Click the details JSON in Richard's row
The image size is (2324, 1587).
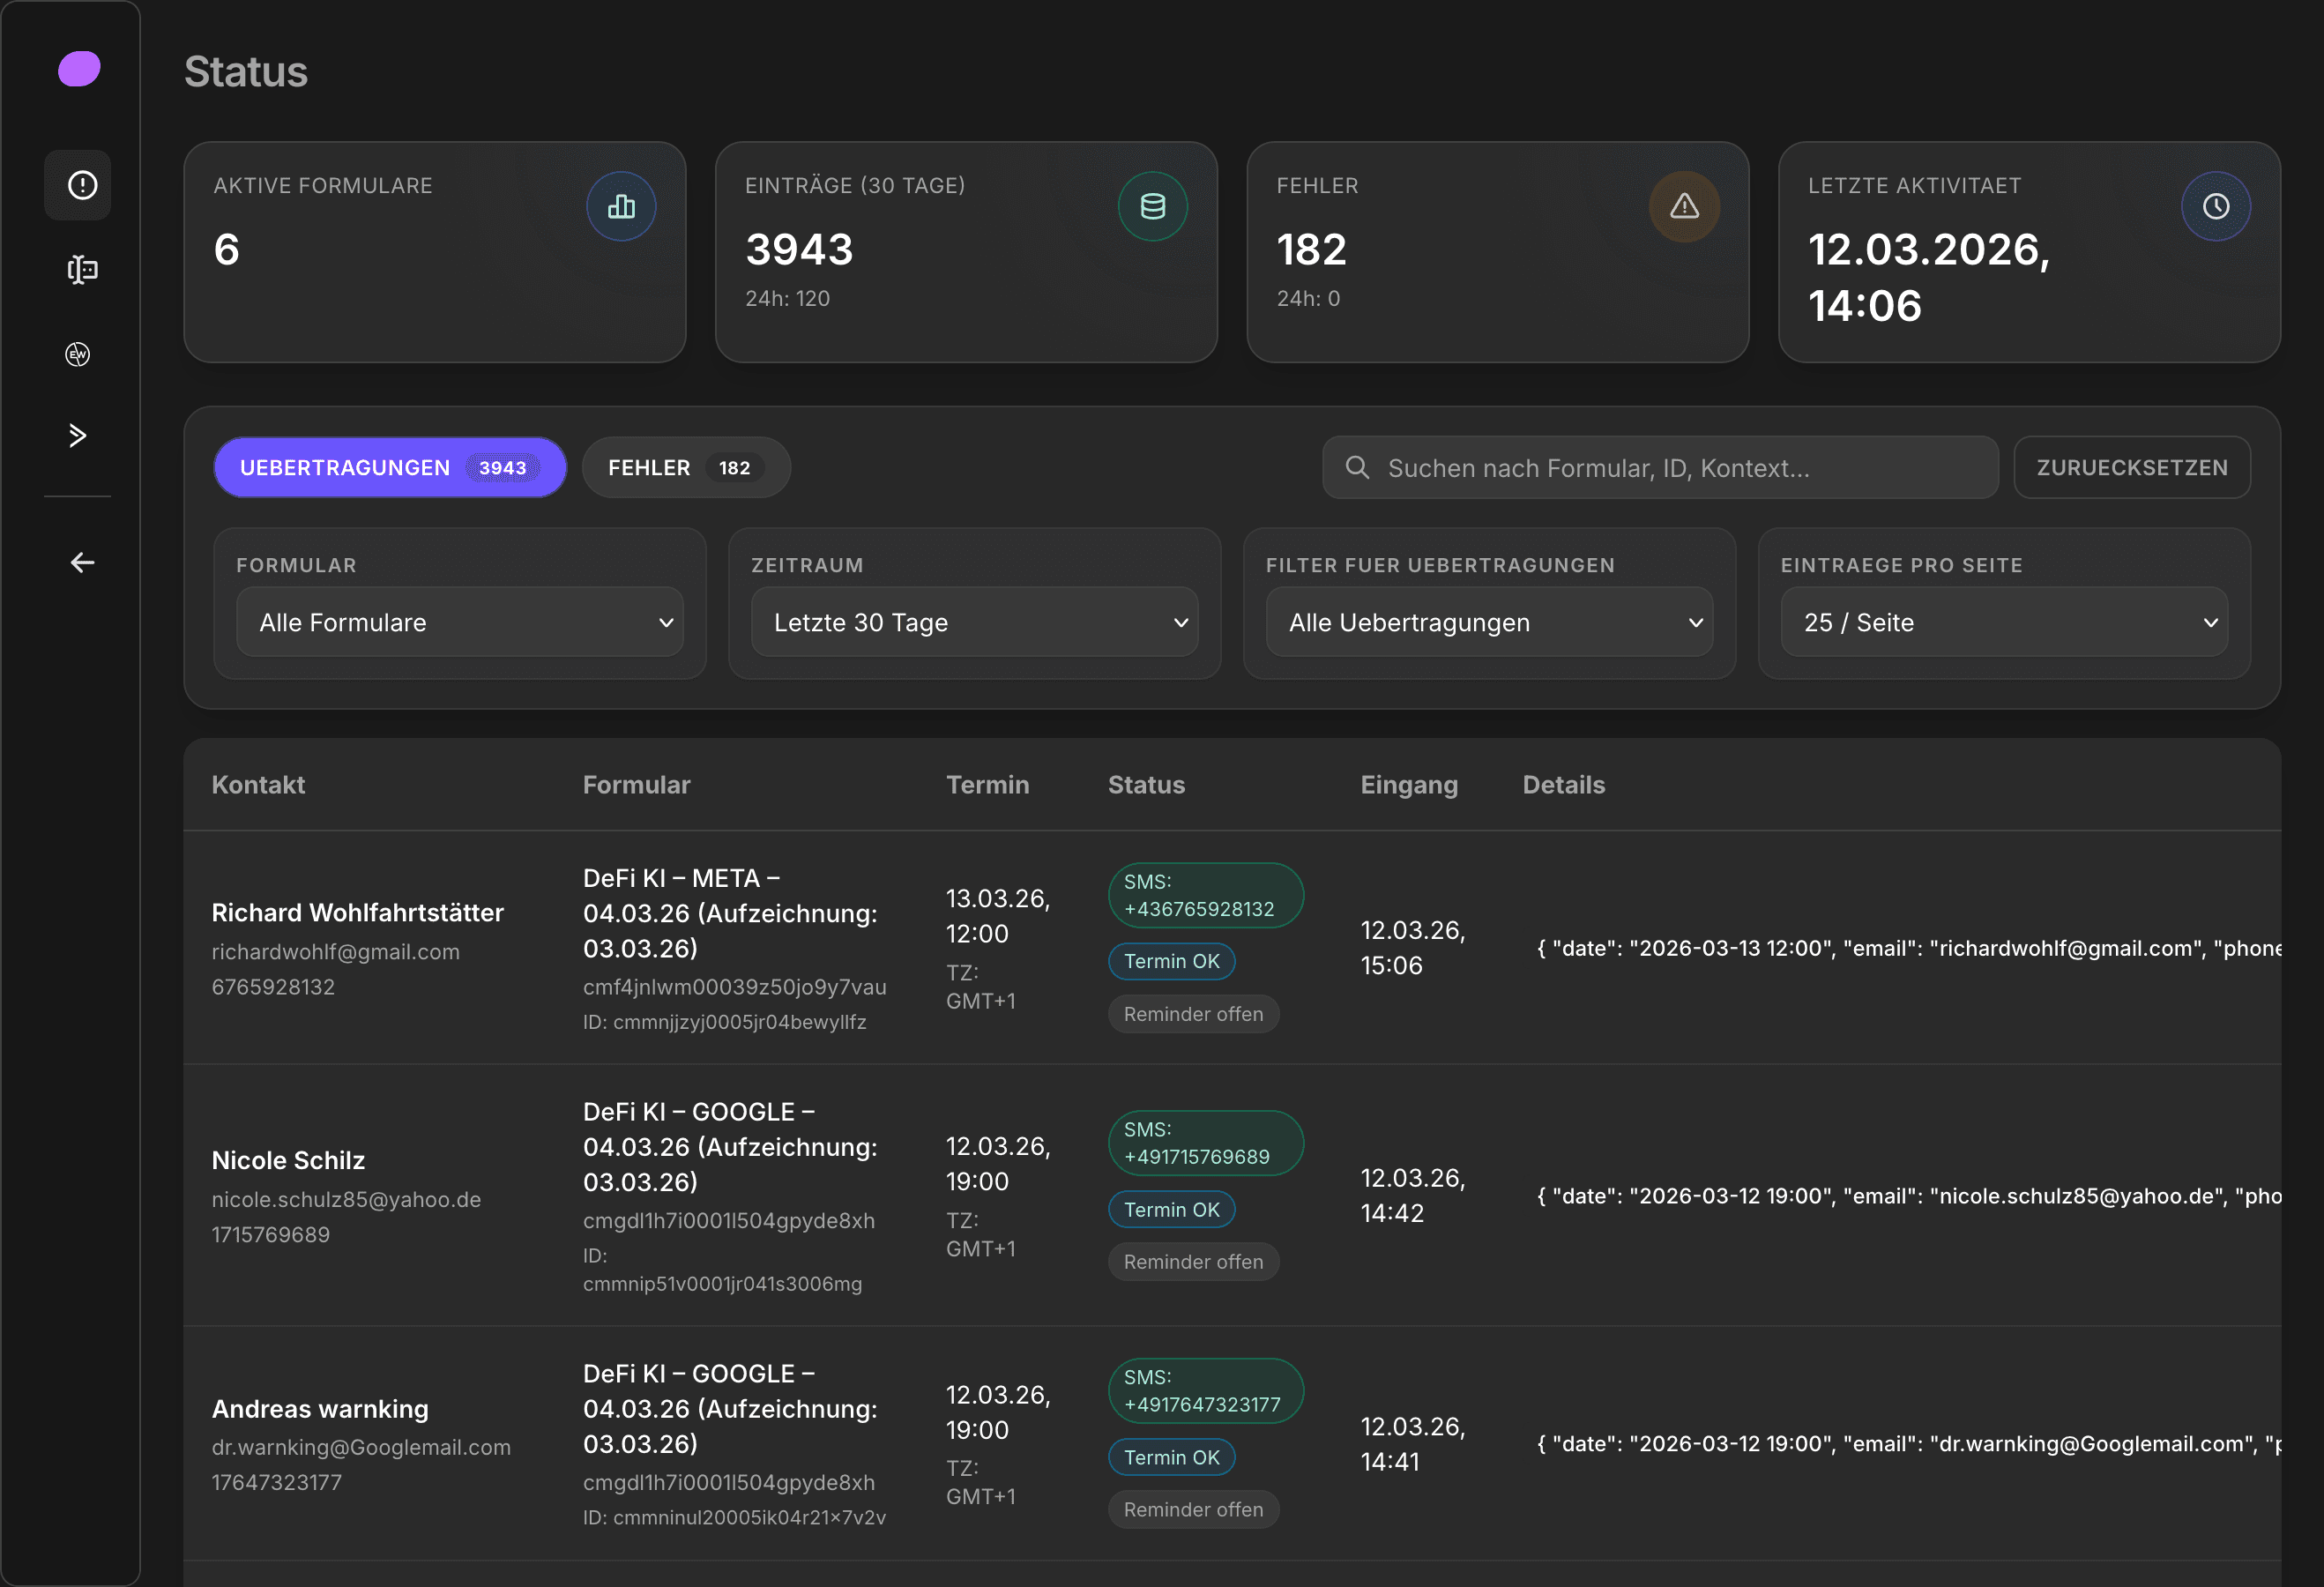1908,948
